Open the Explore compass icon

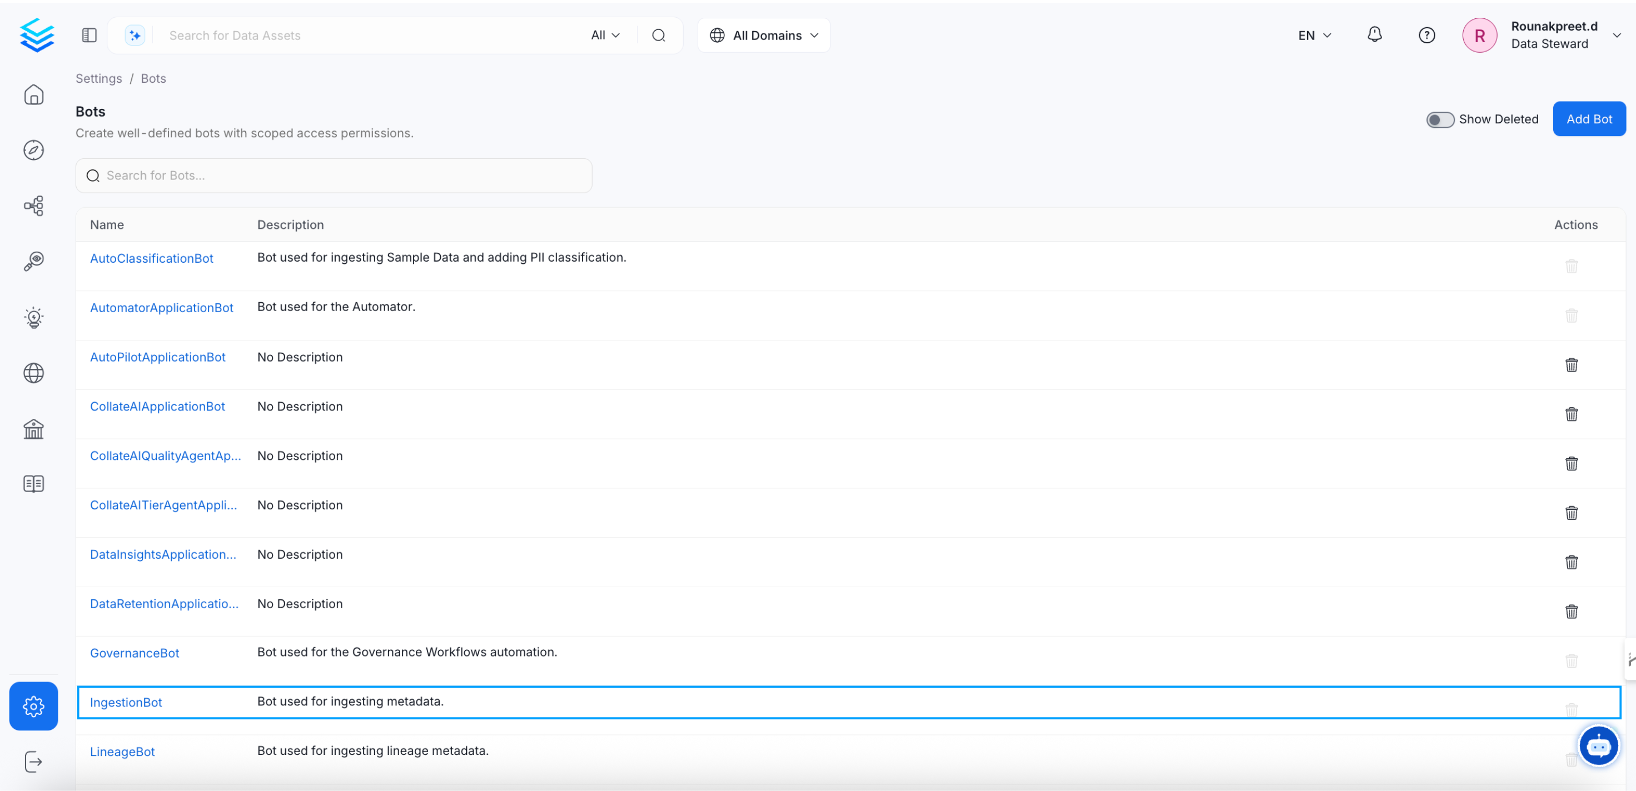click(x=34, y=150)
